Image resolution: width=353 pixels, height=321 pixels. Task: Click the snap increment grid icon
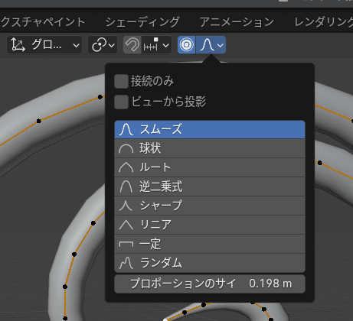point(151,45)
